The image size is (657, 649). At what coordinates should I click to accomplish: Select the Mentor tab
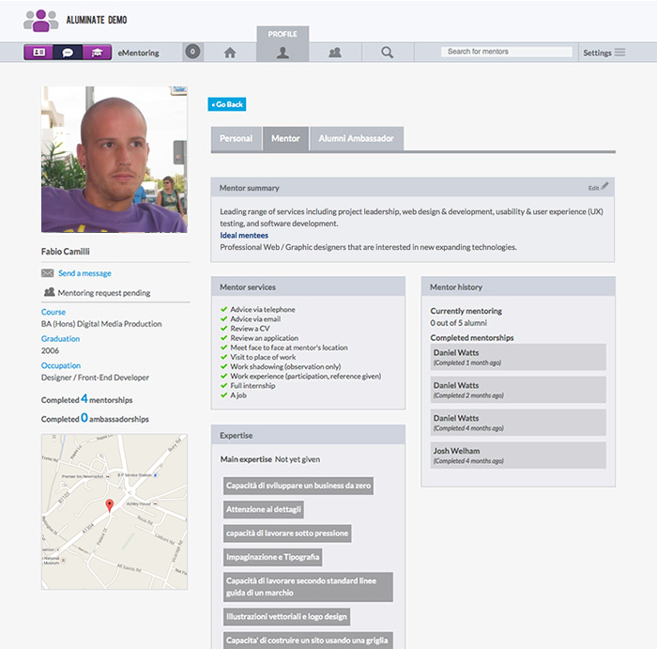click(285, 139)
